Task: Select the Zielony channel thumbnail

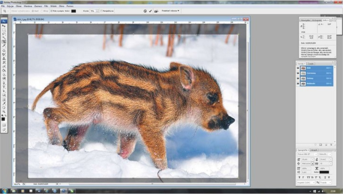Action: point(303,78)
